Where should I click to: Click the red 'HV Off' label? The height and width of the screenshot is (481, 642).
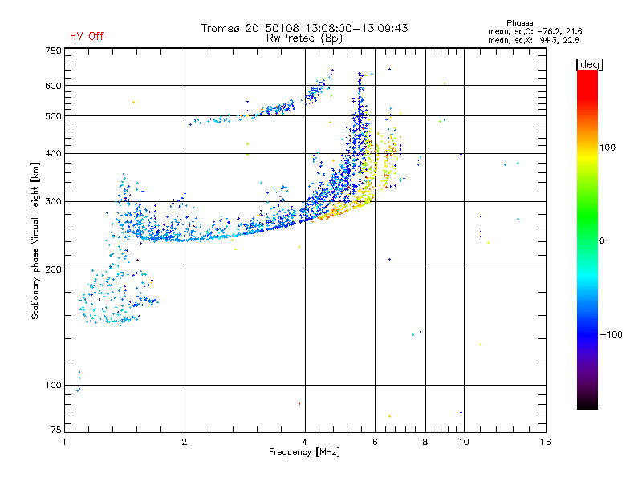point(87,36)
